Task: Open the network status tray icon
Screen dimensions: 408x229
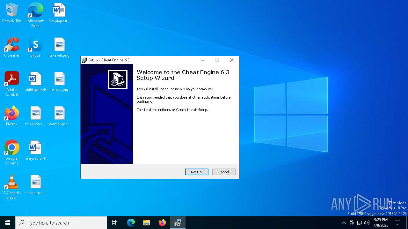Action: (359, 223)
